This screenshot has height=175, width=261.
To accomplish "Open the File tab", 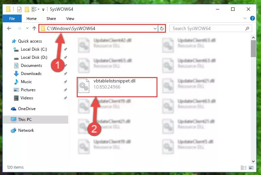I will tap(12, 19).
